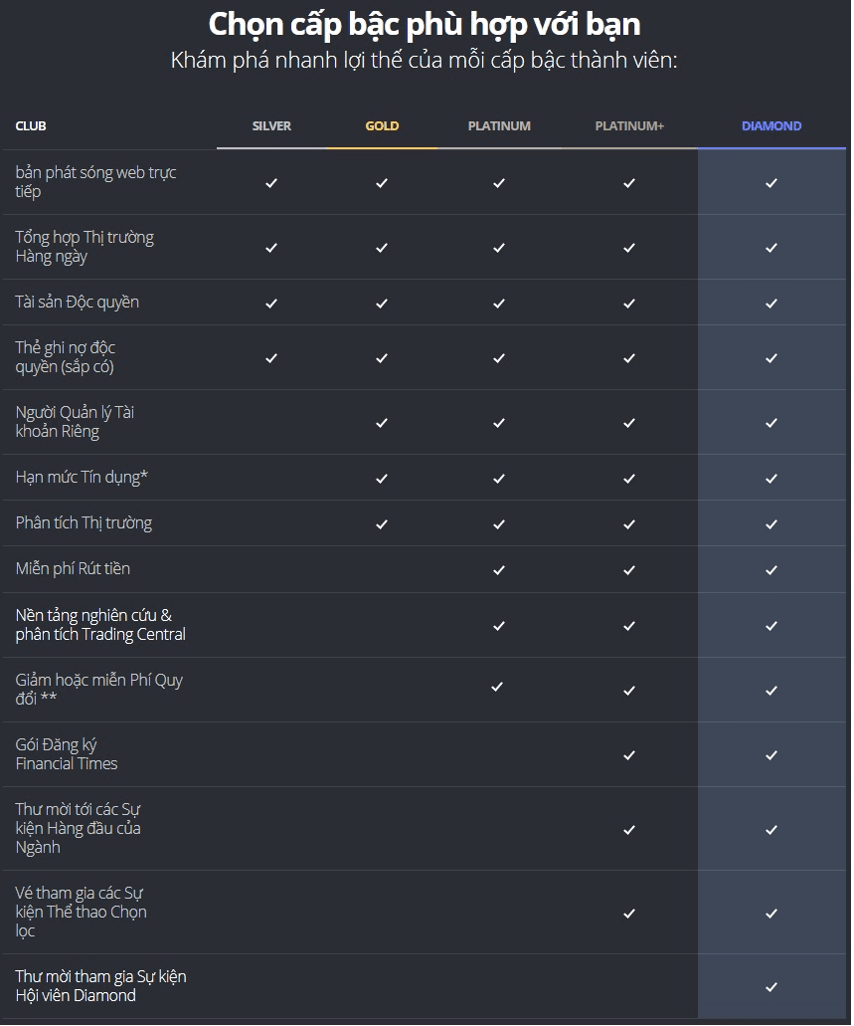Click the 'Phân tích Thị trường' row label

(84, 522)
